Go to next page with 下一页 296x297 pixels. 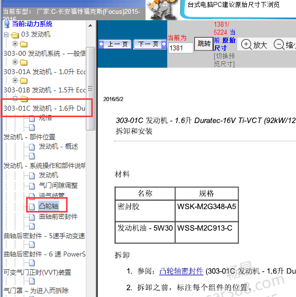[150, 44]
